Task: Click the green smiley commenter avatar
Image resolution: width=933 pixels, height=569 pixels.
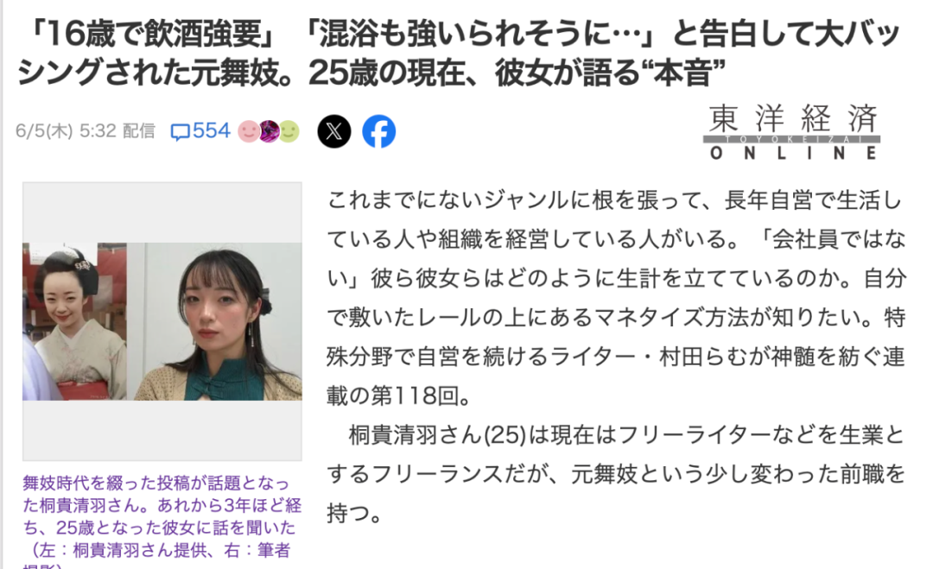Action: pyautogui.click(x=289, y=131)
